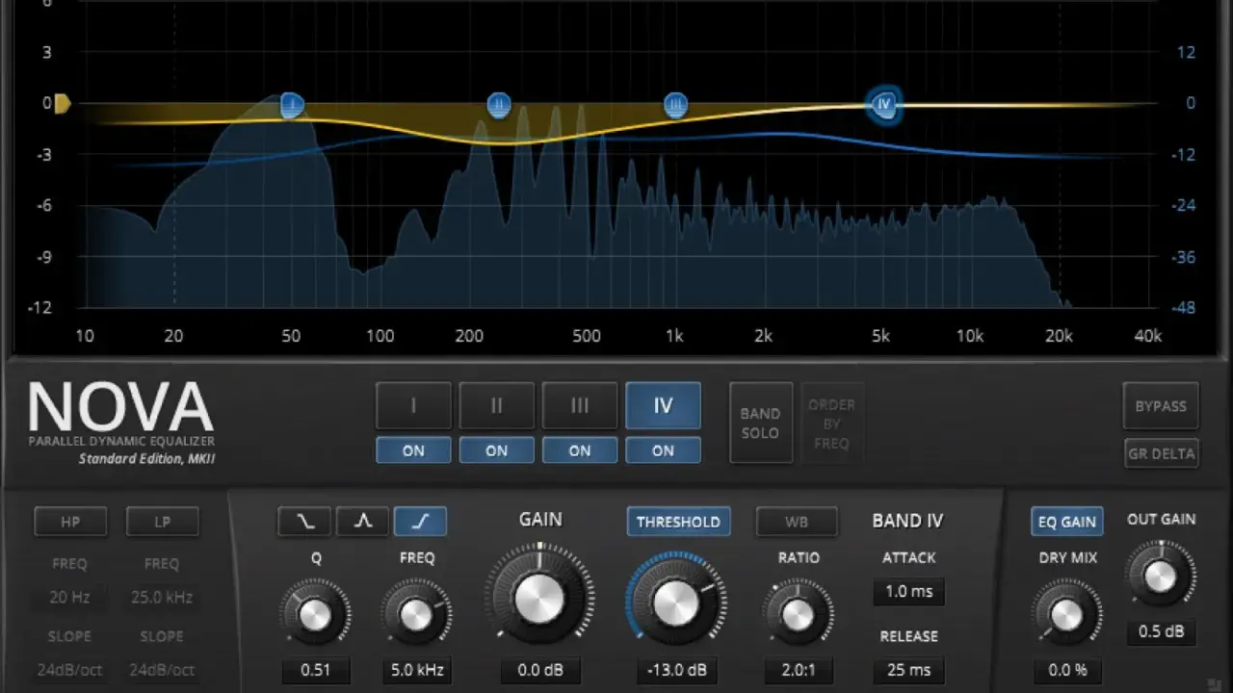Click band I node on EQ graph
The height and width of the screenshot is (693, 1233).
coord(292,106)
